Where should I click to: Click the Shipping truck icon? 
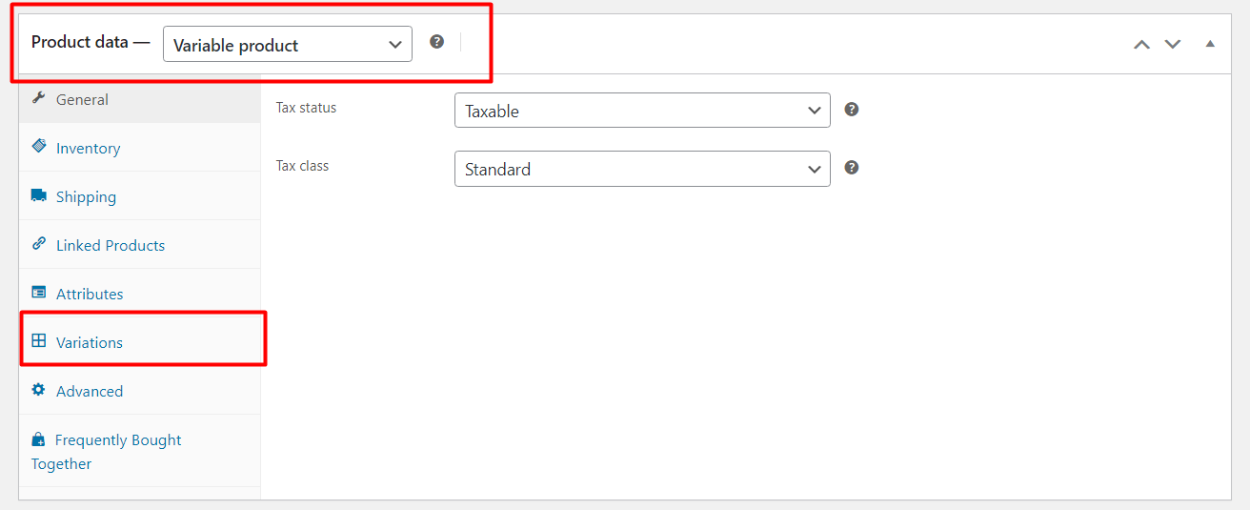click(39, 195)
